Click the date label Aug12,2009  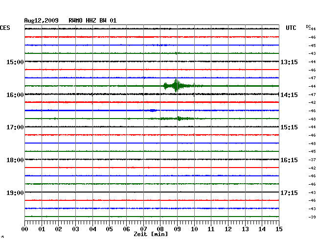41,21
